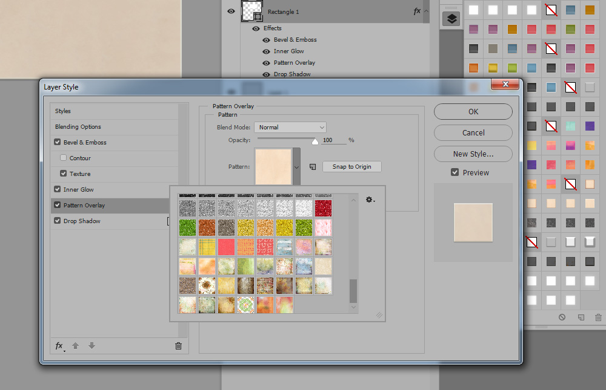The width and height of the screenshot is (606, 390).
Task: Toggle pattern picker dropdown arrow
Action: pyautogui.click(x=296, y=167)
